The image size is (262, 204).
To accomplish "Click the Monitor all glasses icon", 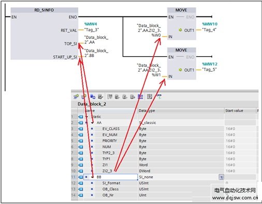I will click(x=159, y=96).
